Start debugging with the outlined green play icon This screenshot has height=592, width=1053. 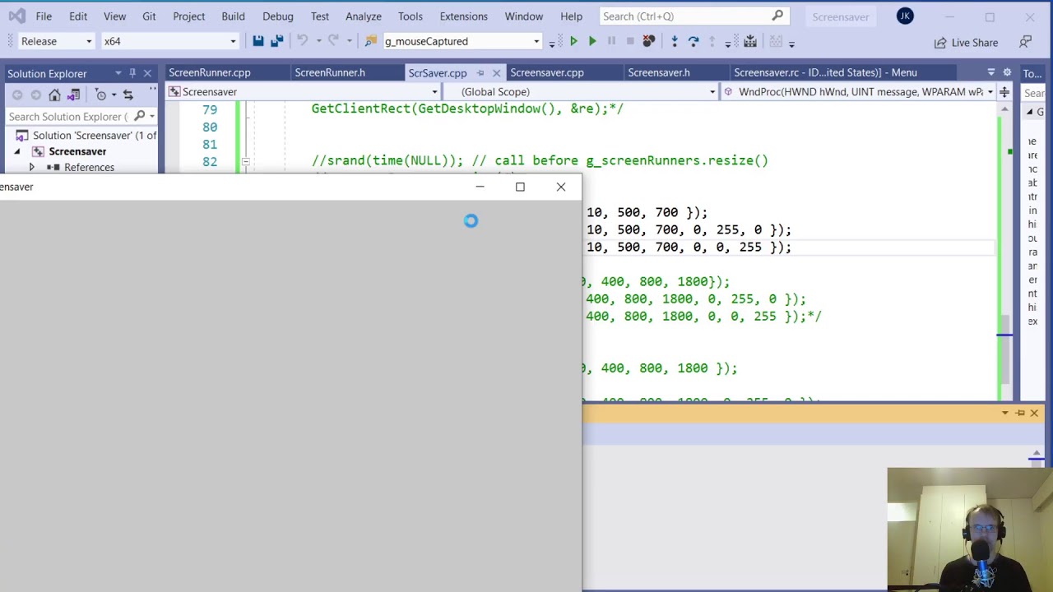(573, 41)
